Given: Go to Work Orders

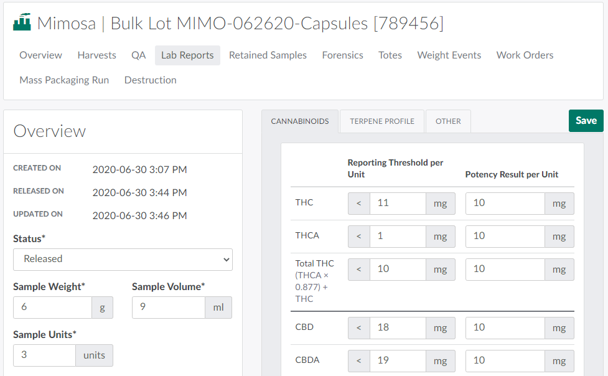Looking at the screenshot, I should coord(525,55).
